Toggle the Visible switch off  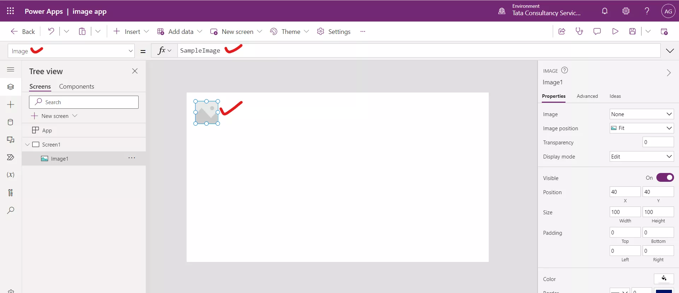coord(665,178)
